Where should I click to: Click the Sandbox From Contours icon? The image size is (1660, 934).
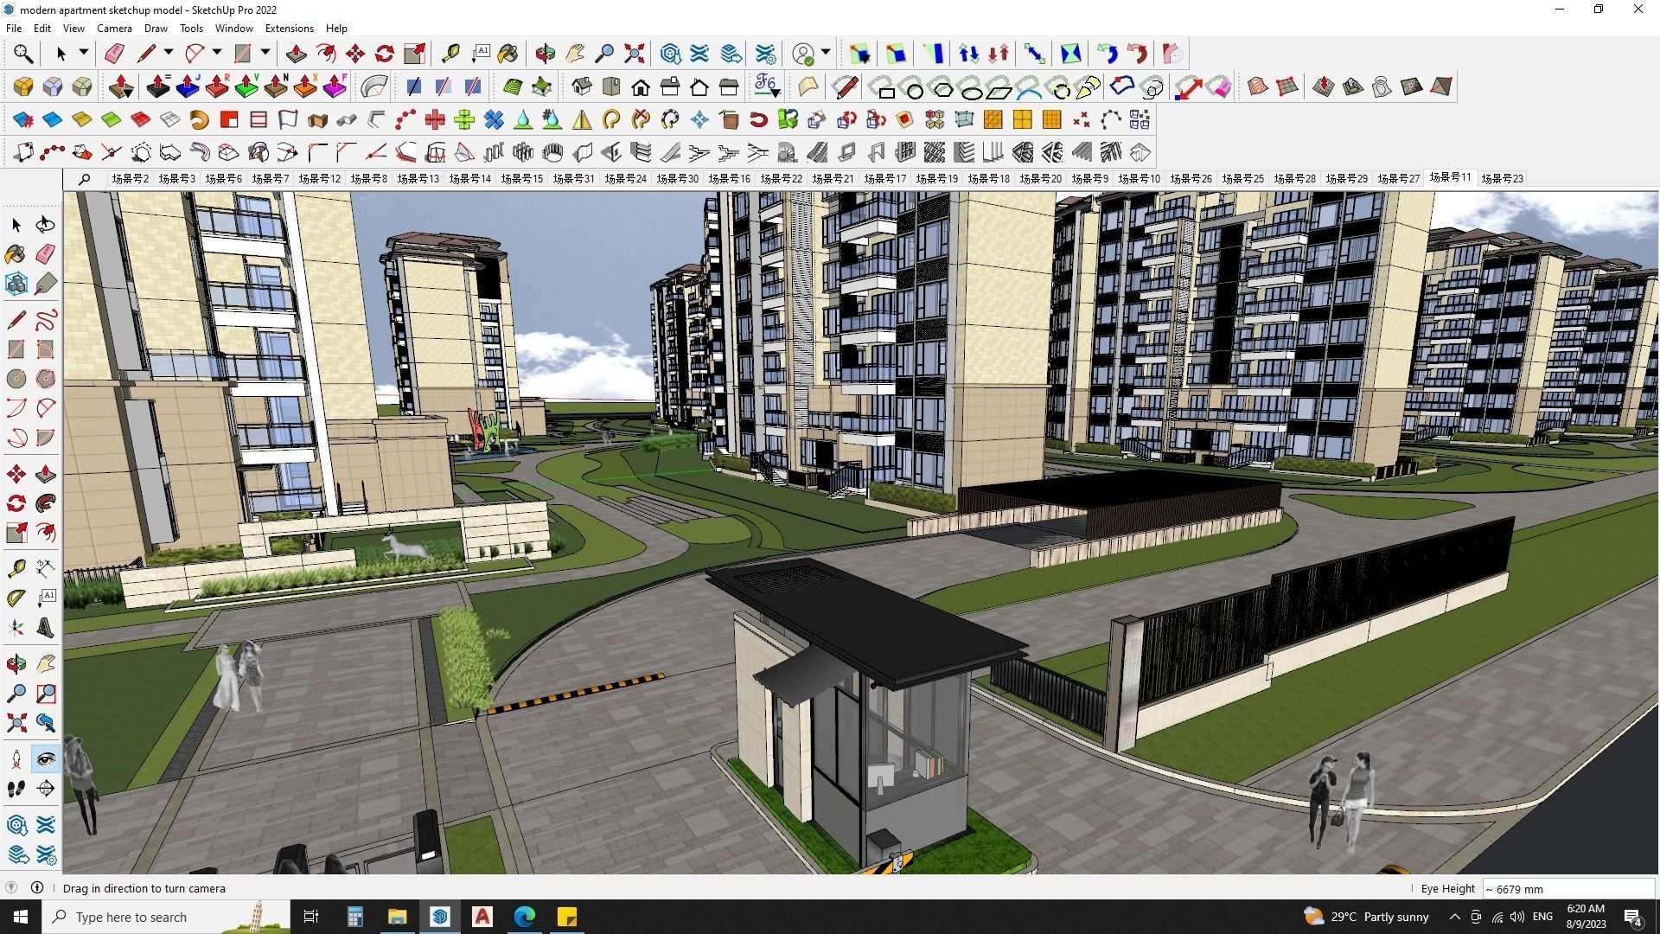(1258, 86)
